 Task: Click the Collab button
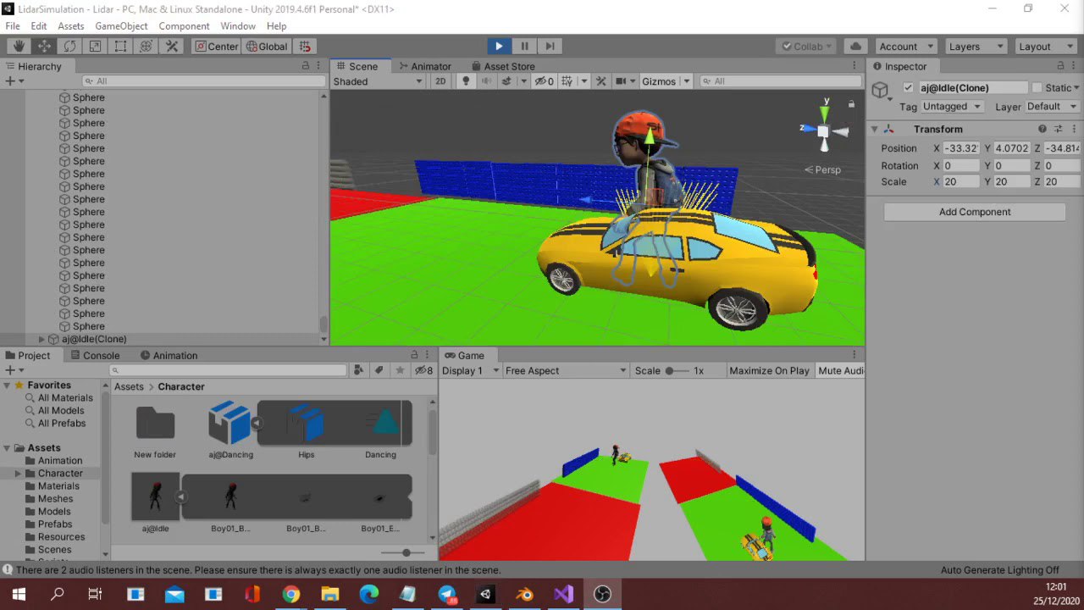(x=807, y=47)
